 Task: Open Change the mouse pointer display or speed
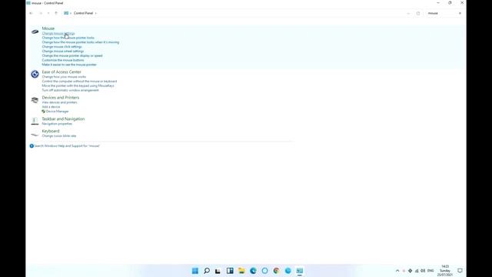tap(72, 55)
